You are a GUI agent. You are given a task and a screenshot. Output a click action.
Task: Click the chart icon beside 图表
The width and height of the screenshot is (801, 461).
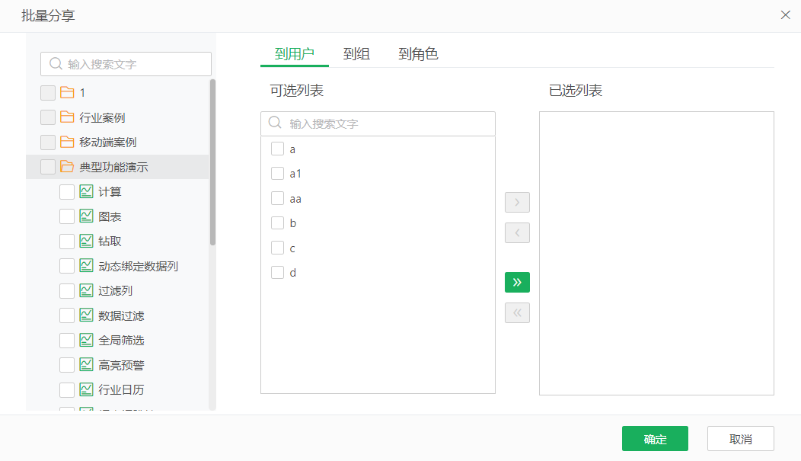[86, 216]
